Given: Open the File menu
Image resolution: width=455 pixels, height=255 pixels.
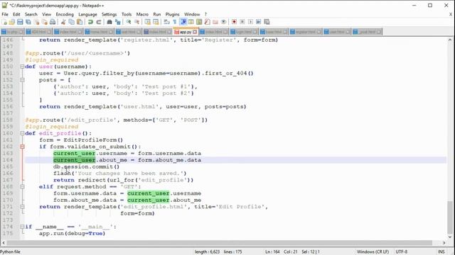Looking at the screenshot, I should point(5,14).
